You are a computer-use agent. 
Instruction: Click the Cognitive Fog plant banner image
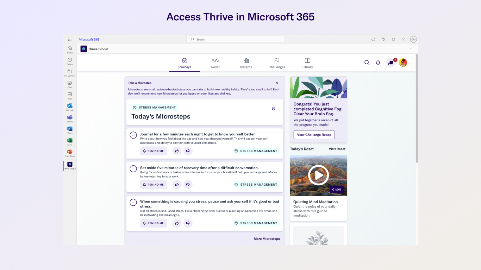click(x=318, y=88)
